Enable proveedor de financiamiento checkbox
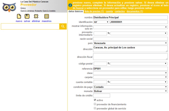Screen dimensions: 169x111 95,104
